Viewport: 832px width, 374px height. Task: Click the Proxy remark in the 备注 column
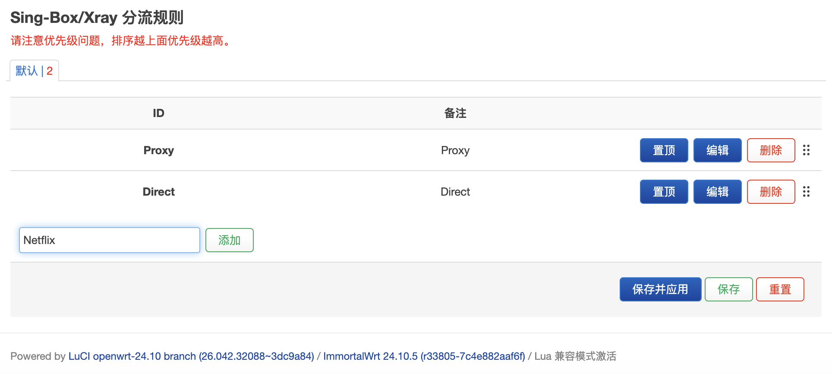(455, 150)
